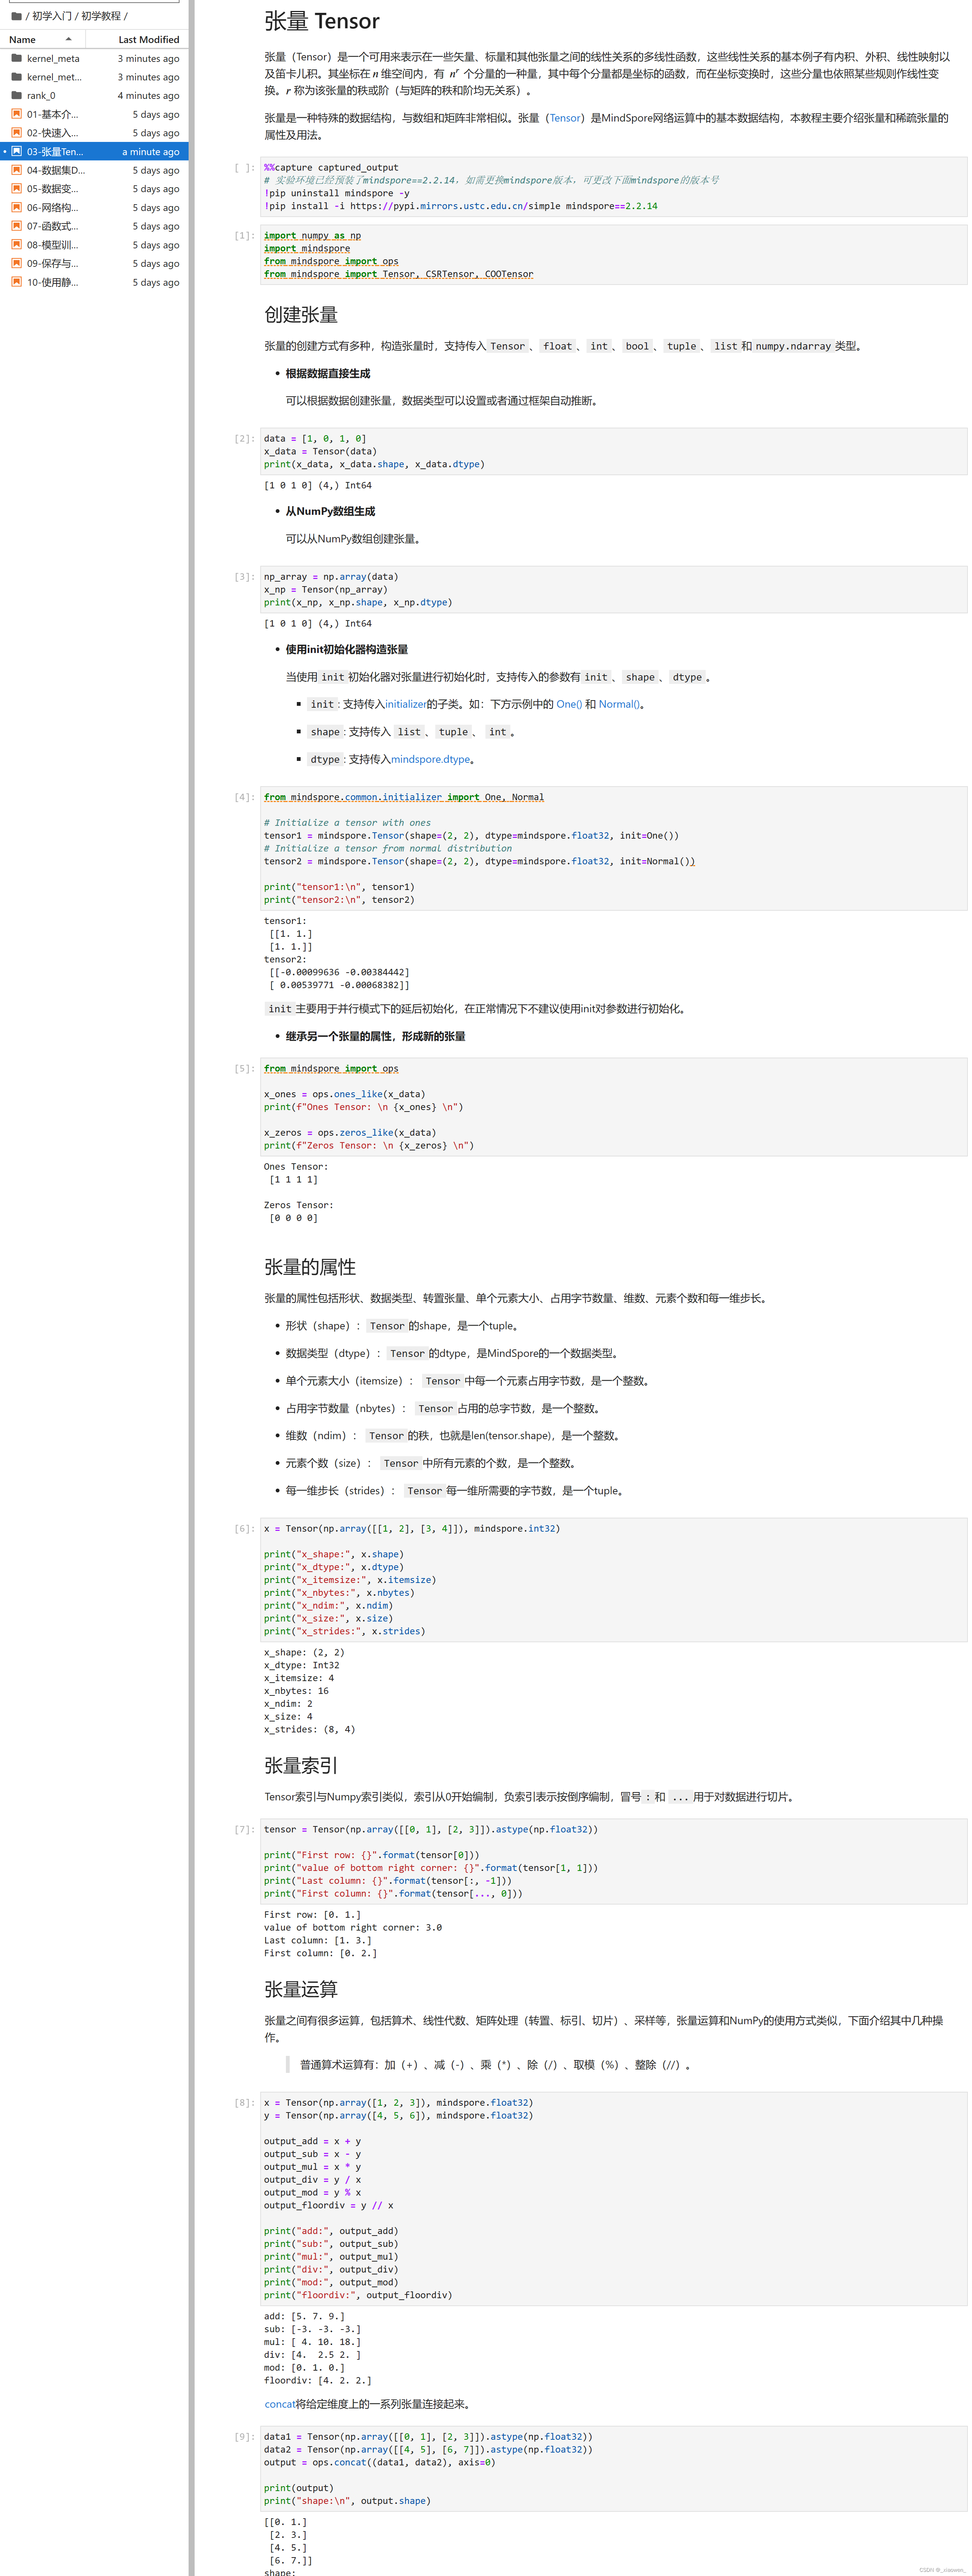This screenshot has height=2576, width=972.
Task: Open the 02-快速入门 notebook
Action: (52, 133)
